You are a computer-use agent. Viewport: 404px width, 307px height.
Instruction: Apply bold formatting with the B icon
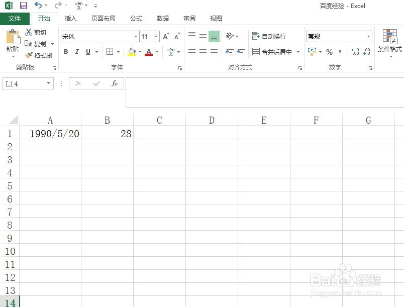pyautogui.click(x=65, y=52)
